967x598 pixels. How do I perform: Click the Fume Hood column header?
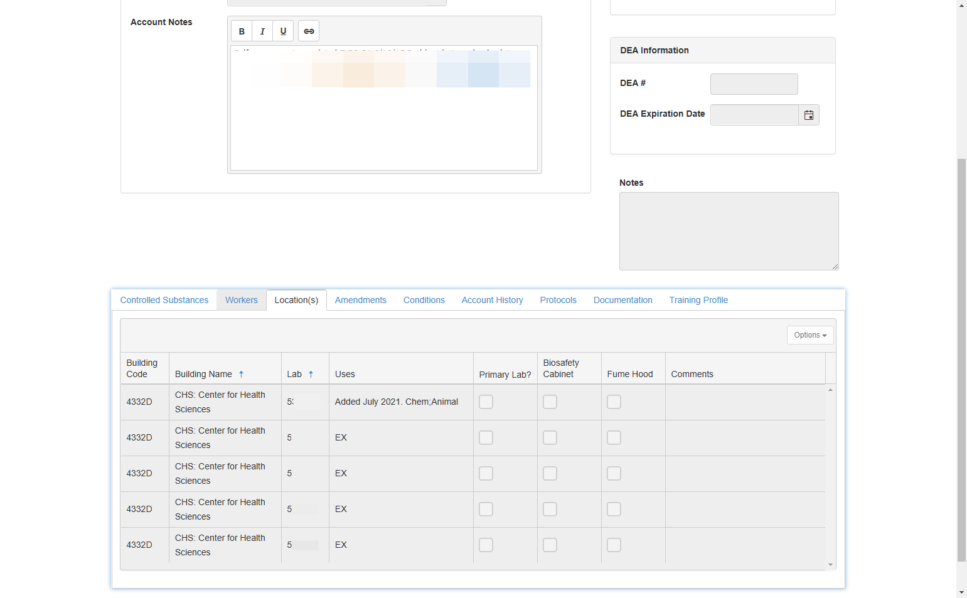(633, 368)
